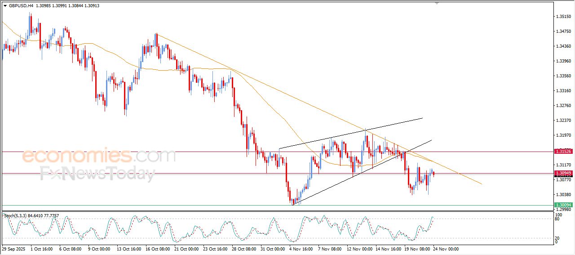Click the 1.35150 price scale label
The width and height of the screenshot is (575, 255).
click(563, 17)
